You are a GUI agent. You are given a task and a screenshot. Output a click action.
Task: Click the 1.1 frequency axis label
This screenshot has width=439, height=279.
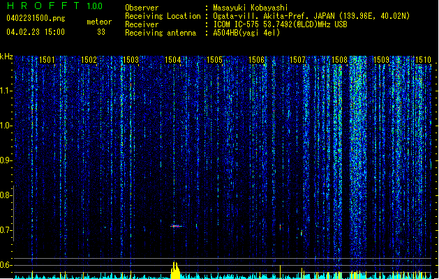[x=6, y=91]
